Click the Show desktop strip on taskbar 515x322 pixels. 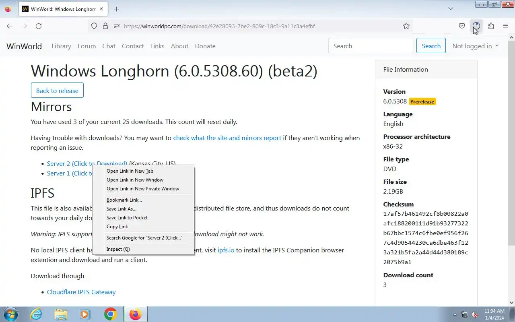(x=512, y=314)
